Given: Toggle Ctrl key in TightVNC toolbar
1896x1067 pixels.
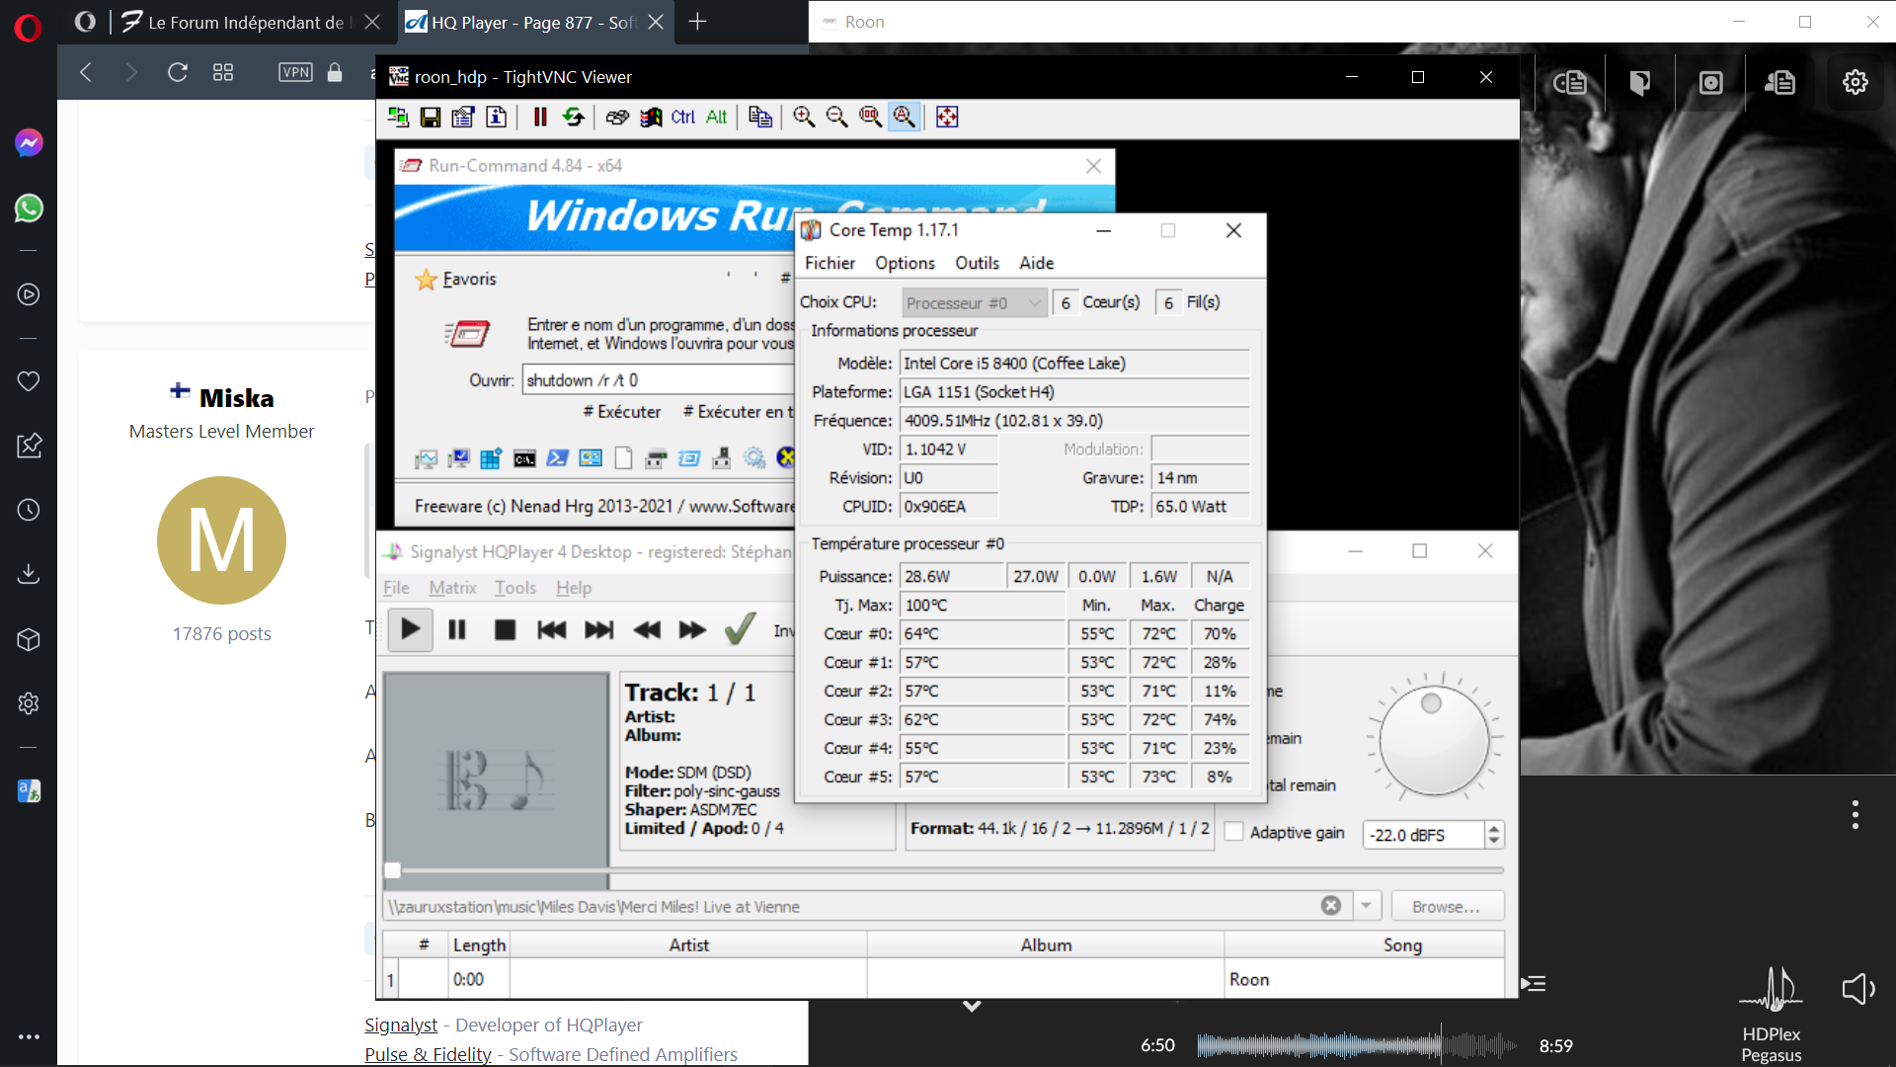Looking at the screenshot, I should [683, 117].
